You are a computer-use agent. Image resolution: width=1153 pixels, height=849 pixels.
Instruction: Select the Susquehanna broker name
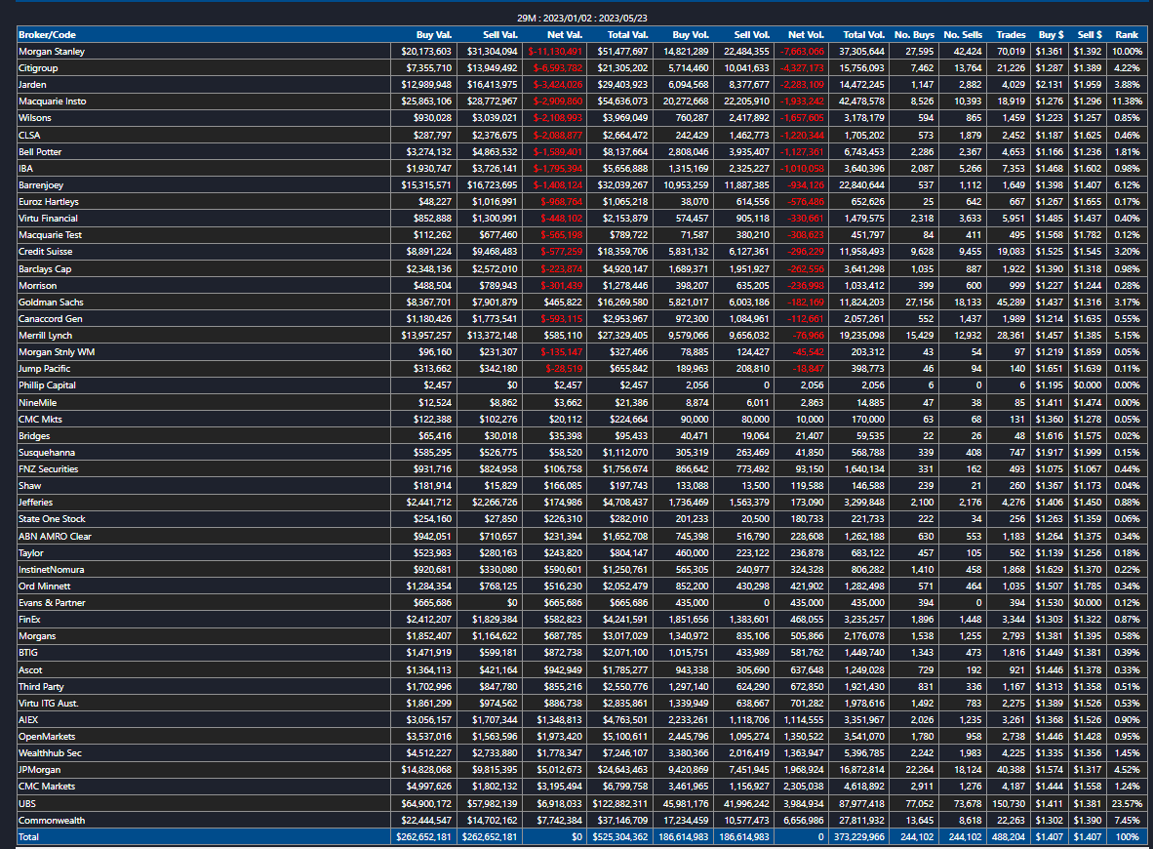pyautogui.click(x=46, y=453)
